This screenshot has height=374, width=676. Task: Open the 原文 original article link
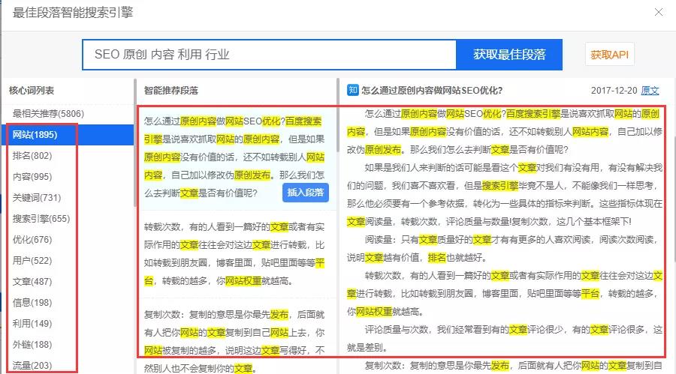click(x=650, y=91)
